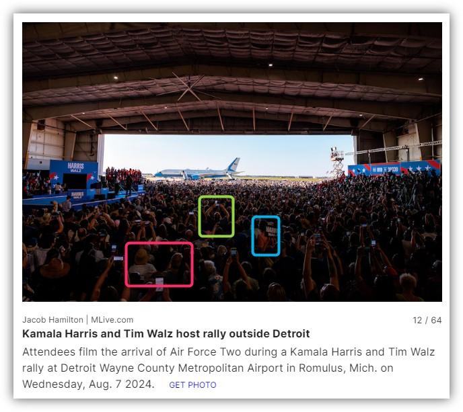Click the Air Force Two airplane in the photo

pyautogui.click(x=199, y=171)
